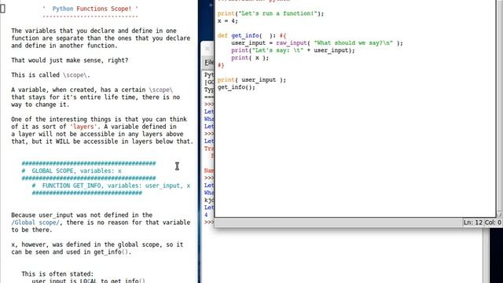Click code line print("Let's run a function!")
The width and height of the screenshot is (503, 283).
pos(270,13)
